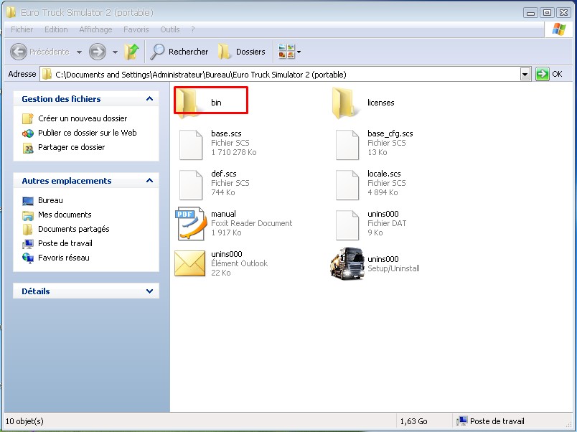Click the forward navigation arrow button
The width and height of the screenshot is (577, 432).
98,52
